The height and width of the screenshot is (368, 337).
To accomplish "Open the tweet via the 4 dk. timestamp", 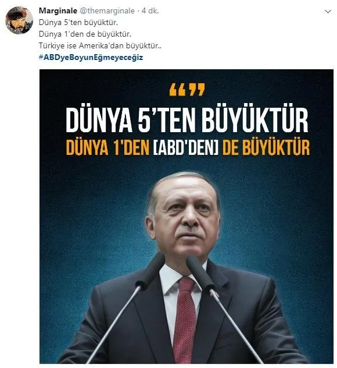I will (150, 11).
